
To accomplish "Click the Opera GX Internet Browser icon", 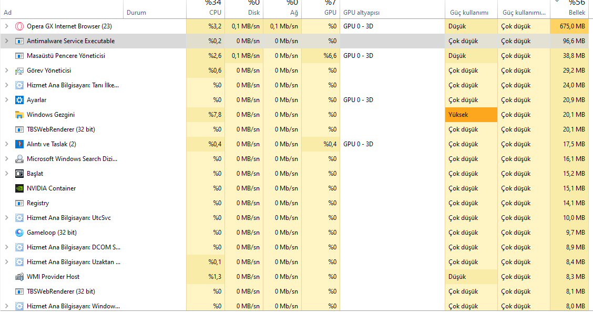I will click(19, 26).
